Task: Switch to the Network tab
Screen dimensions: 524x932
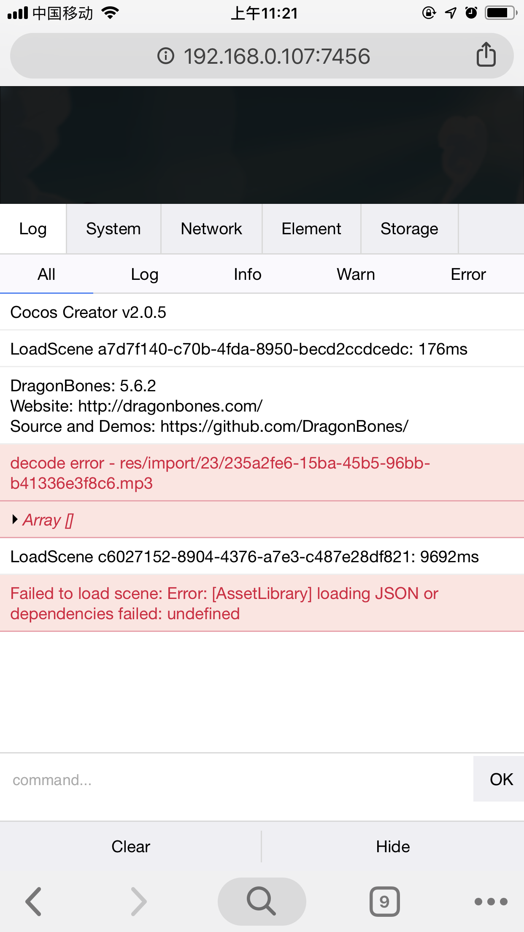Action: click(211, 229)
